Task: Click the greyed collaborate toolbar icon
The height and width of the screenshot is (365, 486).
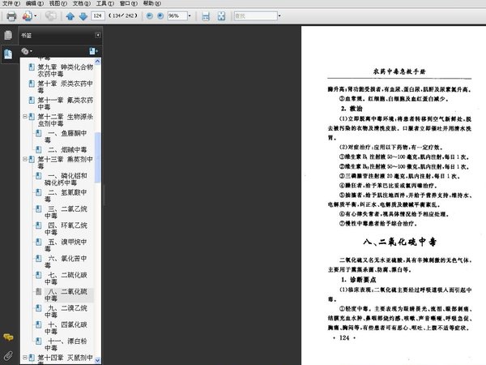Action: [x=51, y=16]
